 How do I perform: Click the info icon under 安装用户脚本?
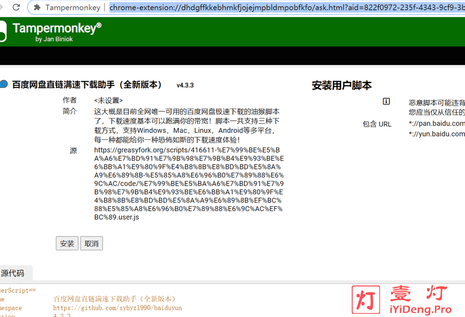pyautogui.click(x=386, y=101)
